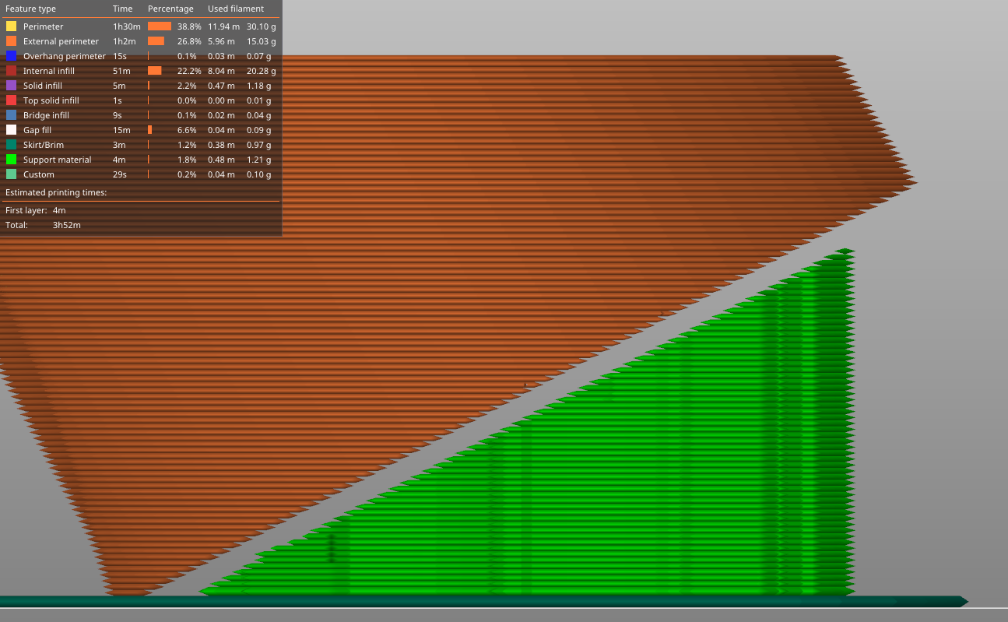Click the Estimated printing times label

54,192
